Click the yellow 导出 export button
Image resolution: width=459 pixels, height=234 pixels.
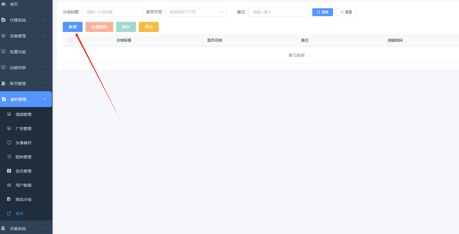[149, 27]
